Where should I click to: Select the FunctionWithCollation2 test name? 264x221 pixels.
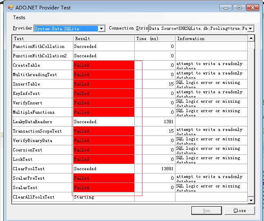pos(40,56)
